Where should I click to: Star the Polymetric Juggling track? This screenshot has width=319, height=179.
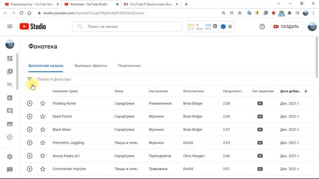[42, 143]
